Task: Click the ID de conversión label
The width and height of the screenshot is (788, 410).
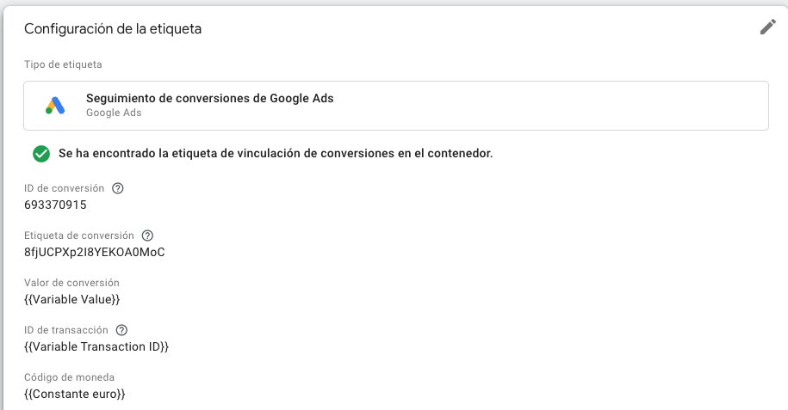Action: pos(65,188)
